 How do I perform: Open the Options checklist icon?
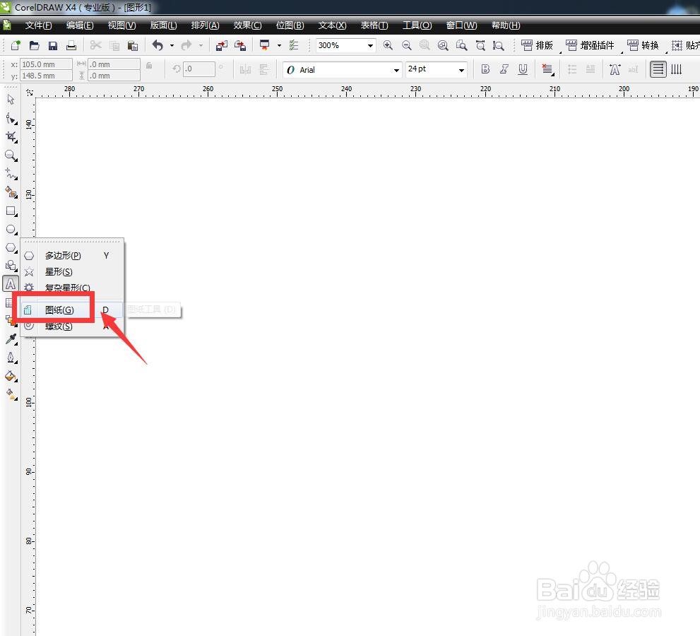click(x=294, y=45)
